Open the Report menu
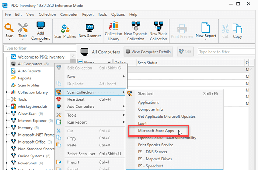258x170 pixels. tap(88, 14)
